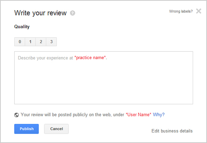Click the red *practice name* placeholder
This screenshot has height=143, width=207.
click(90, 58)
